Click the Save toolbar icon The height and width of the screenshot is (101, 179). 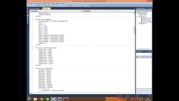click(x=37, y=6)
